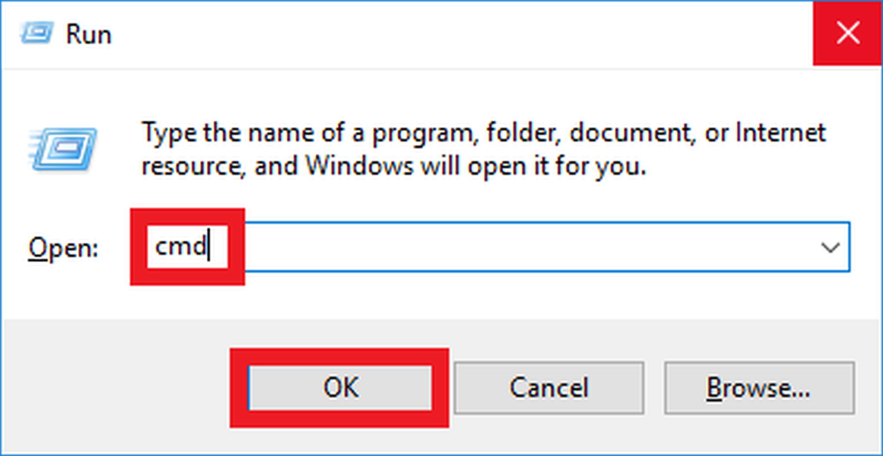This screenshot has height=456, width=883.
Task: Click the word "program," in the description
Action: (425, 133)
